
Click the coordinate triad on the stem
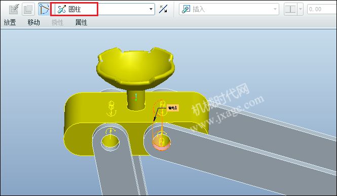pyautogui.click(x=135, y=97)
